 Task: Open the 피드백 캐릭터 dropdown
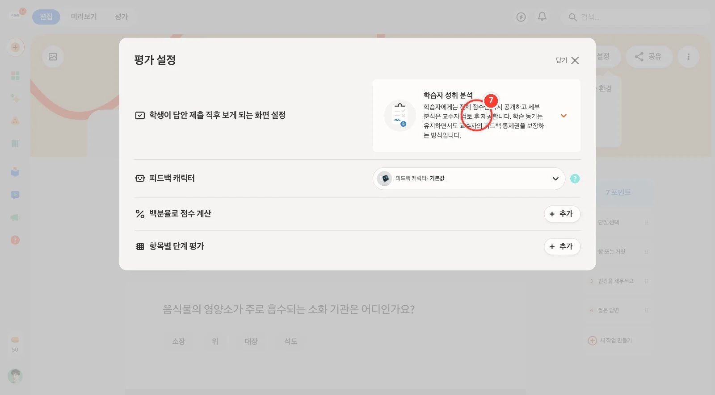coord(469,179)
